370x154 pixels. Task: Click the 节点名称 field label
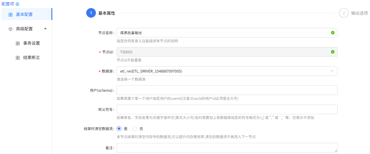[x=106, y=33]
